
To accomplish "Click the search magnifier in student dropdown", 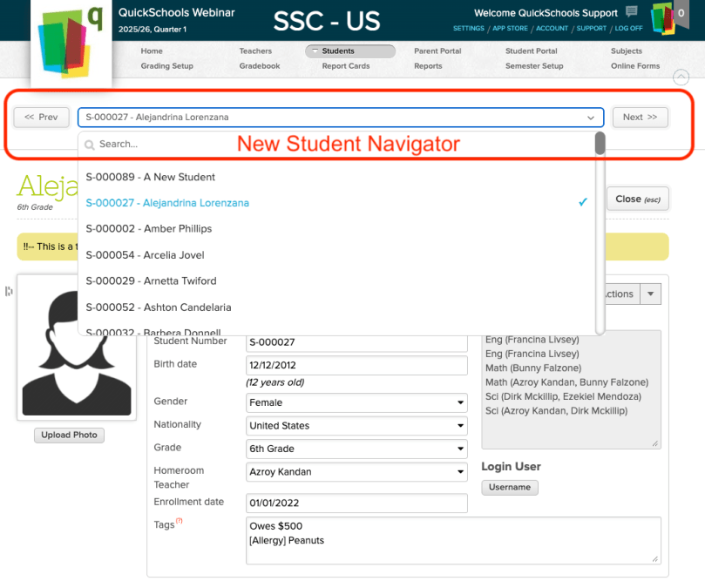I will pos(90,145).
